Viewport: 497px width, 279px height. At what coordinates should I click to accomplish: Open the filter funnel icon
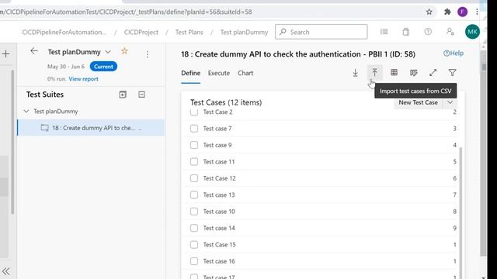pos(452,73)
